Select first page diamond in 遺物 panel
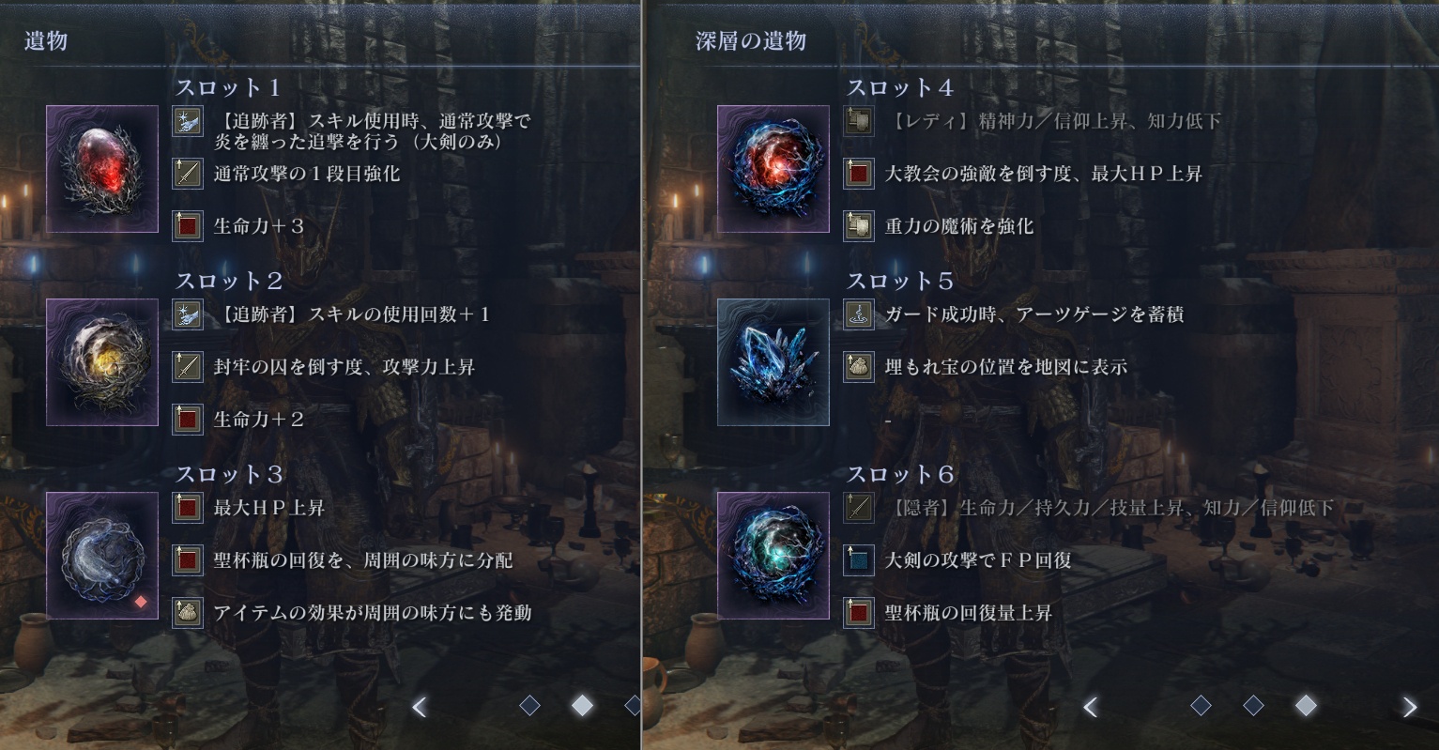This screenshot has height=750, width=1439. point(529,705)
